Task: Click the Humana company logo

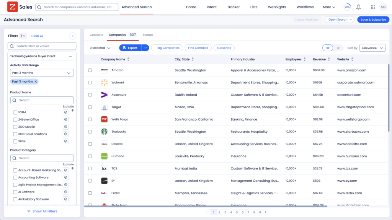Action: coord(104,156)
